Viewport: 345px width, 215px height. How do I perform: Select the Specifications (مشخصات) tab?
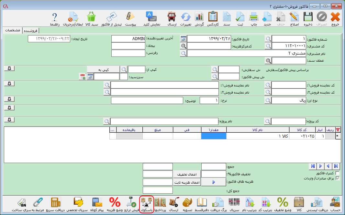13,30
